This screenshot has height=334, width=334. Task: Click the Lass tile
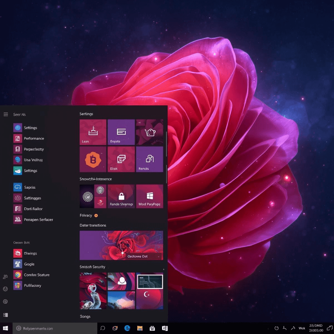click(x=93, y=132)
